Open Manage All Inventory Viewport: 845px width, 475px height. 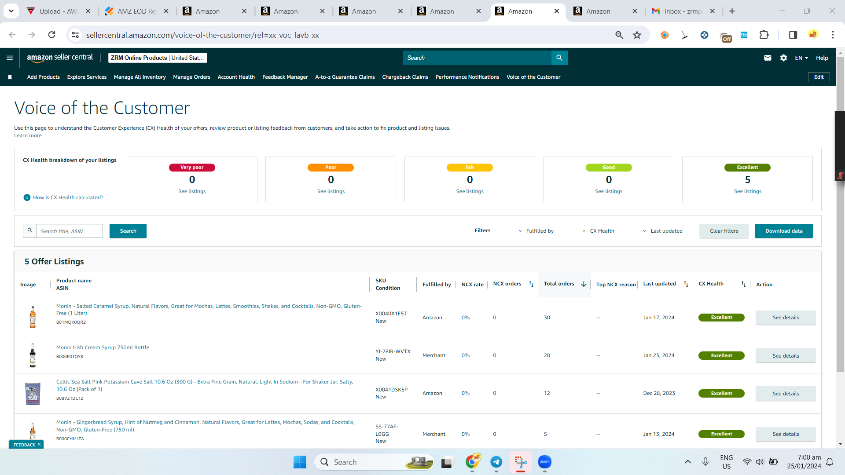(140, 77)
